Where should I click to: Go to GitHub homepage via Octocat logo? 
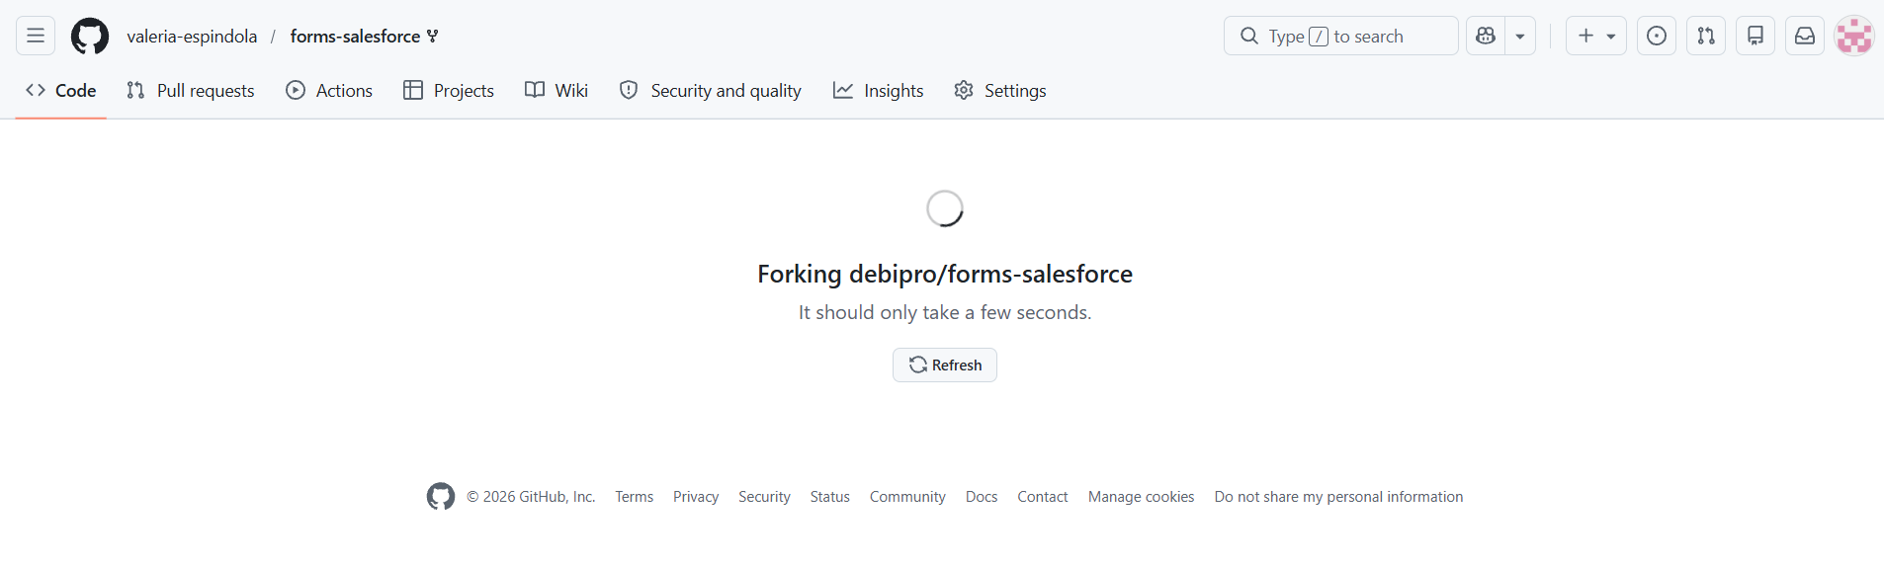90,36
